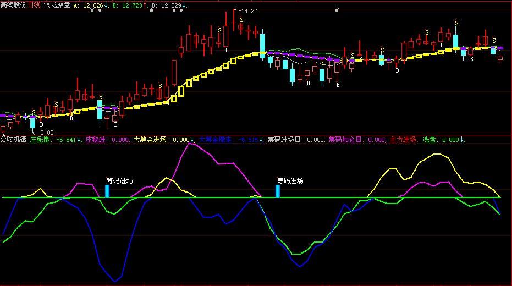Click the S sell marker above the tall cyan candle at right
The width and height of the screenshot is (512, 286).
(456, 23)
